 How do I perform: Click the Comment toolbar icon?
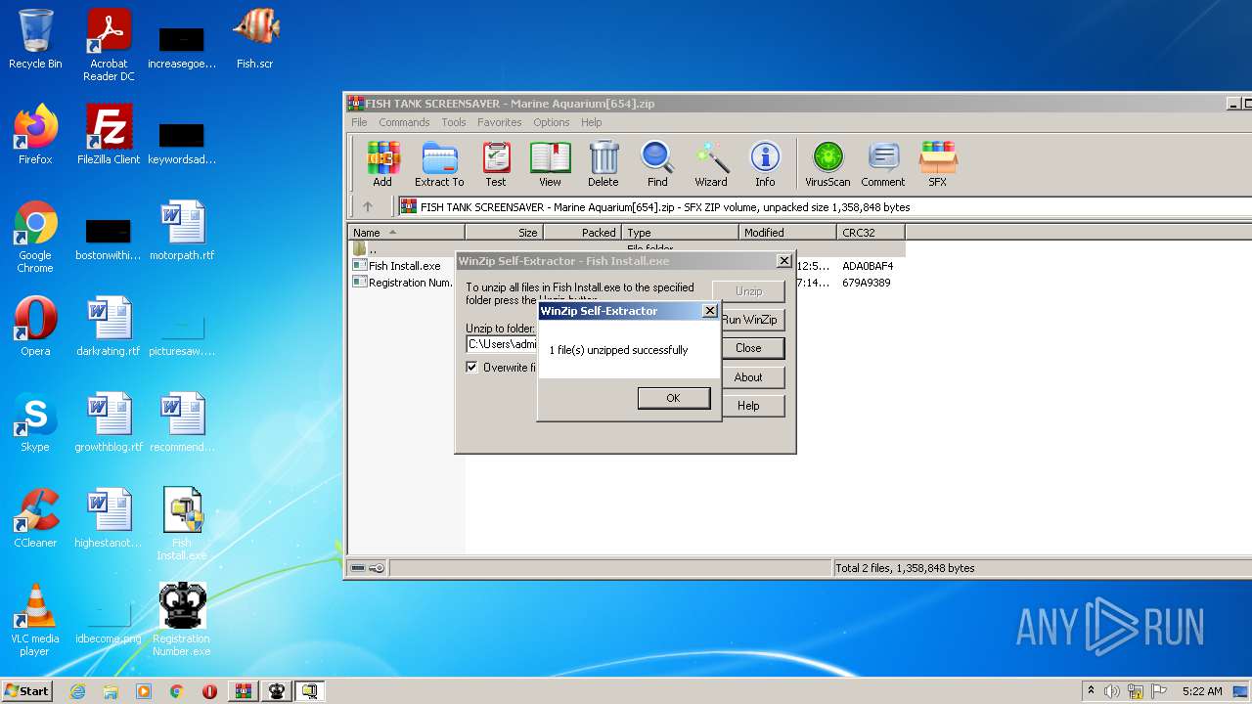pos(883,164)
